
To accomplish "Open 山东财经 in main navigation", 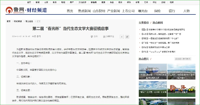I will point(99,11).
